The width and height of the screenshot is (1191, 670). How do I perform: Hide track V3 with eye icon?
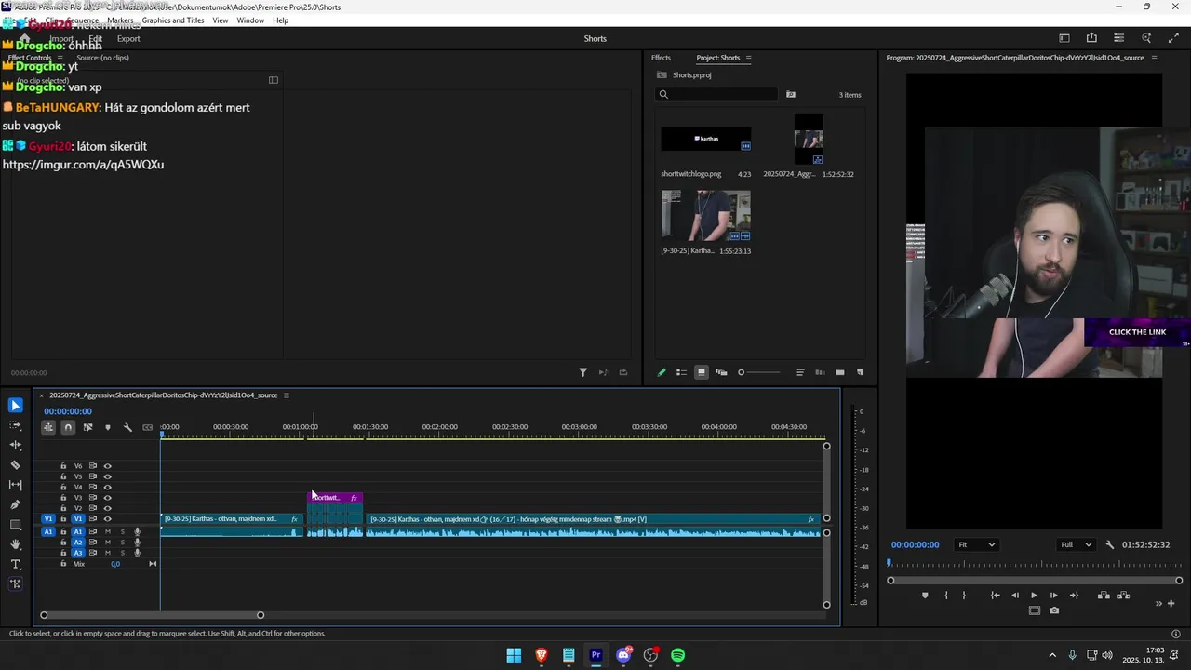(x=107, y=498)
